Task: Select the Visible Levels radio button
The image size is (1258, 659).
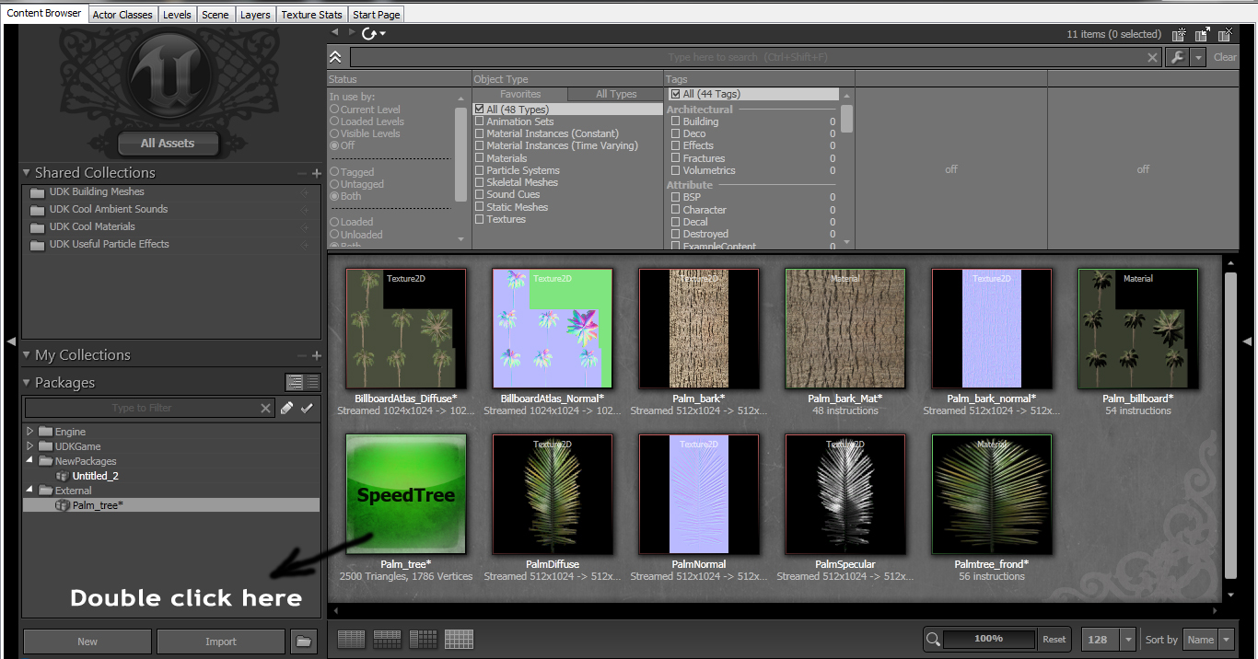Action: click(335, 133)
